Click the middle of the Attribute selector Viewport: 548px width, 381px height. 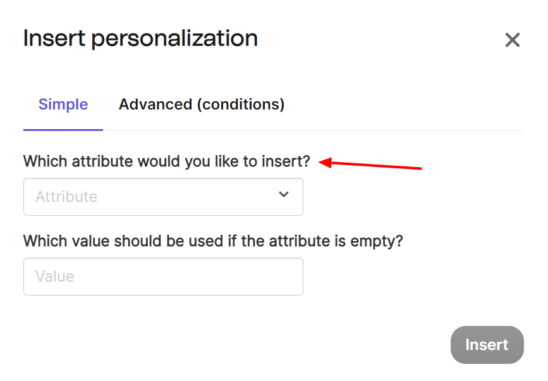[x=163, y=197]
